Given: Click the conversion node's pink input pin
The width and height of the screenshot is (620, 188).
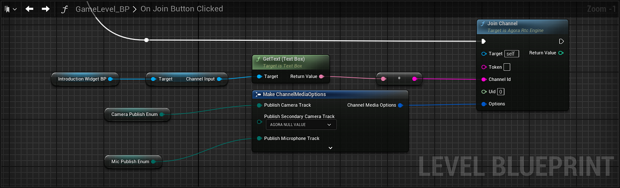Looking at the screenshot, I should coord(383,79).
